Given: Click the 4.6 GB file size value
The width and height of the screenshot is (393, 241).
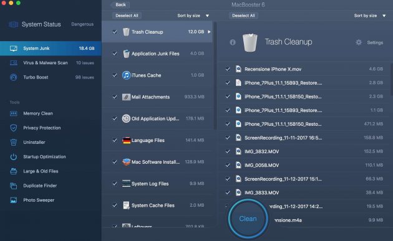Looking at the screenshot, I should [x=376, y=69].
